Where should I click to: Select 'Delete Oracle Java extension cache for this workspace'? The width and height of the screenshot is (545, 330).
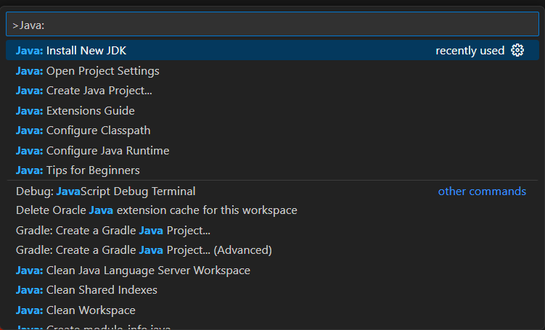coord(272,210)
